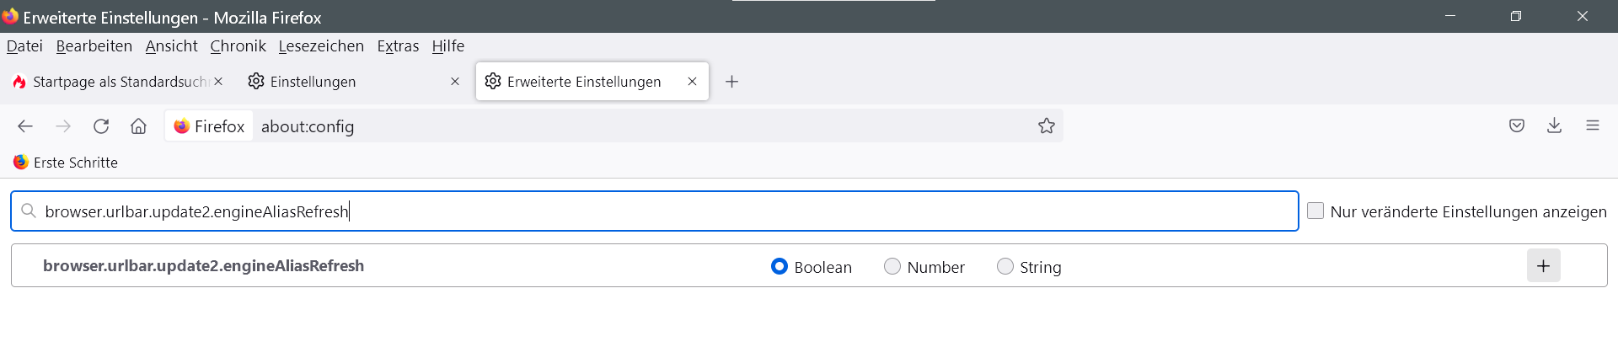Close the Startpage tab
1618x363 pixels.
[x=218, y=82]
